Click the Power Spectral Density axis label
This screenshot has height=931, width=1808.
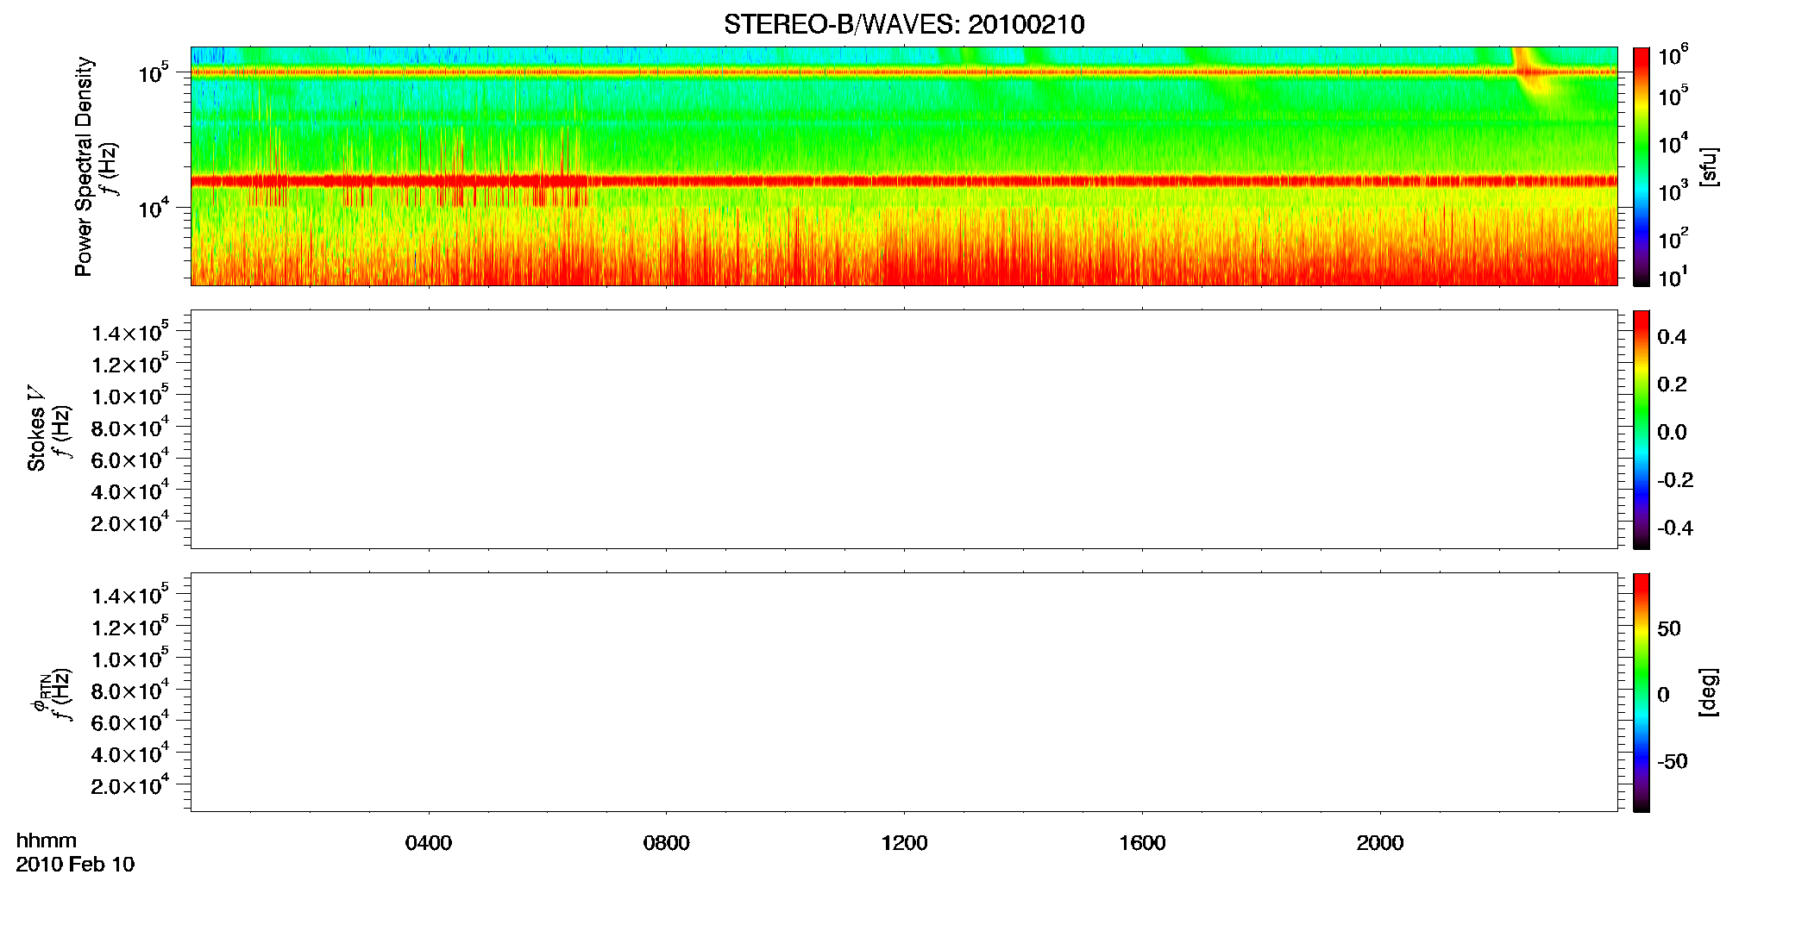(x=84, y=166)
